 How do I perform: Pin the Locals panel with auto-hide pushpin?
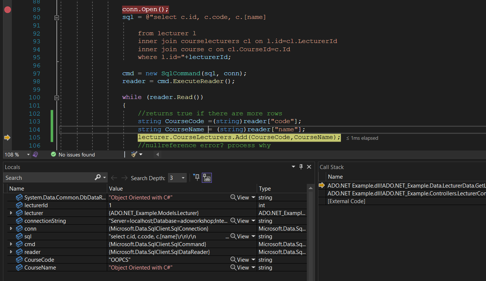pos(301,167)
